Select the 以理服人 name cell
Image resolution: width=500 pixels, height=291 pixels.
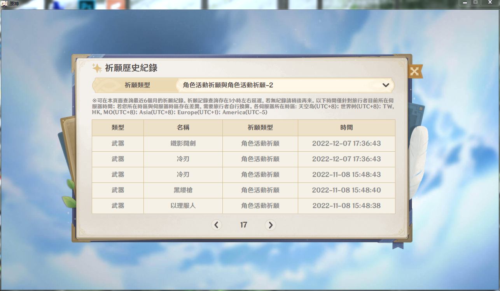(183, 206)
